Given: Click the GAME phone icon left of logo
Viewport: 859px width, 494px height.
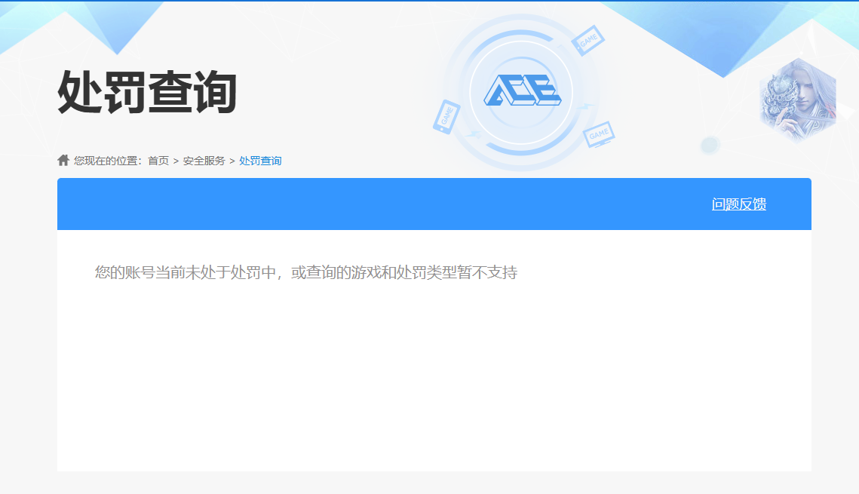Looking at the screenshot, I should coord(446,117).
